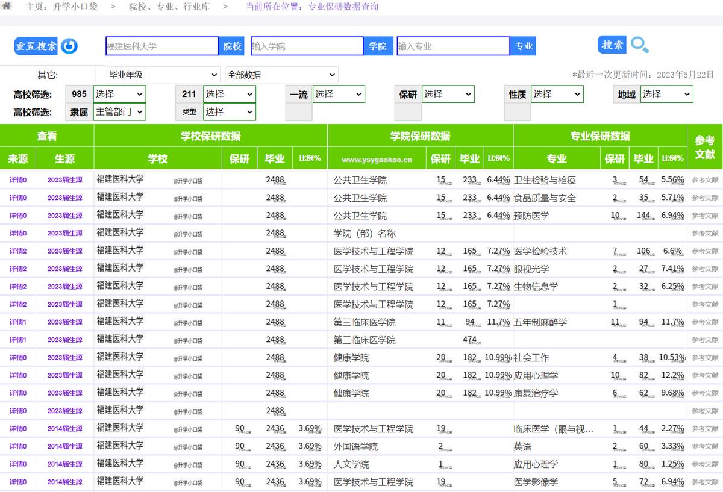723x492 pixels.
Task: Open 参考文献 link in 眼视光学 row
Action: pos(705,269)
